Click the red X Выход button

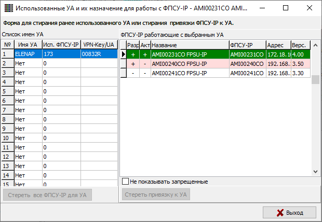click(289, 213)
